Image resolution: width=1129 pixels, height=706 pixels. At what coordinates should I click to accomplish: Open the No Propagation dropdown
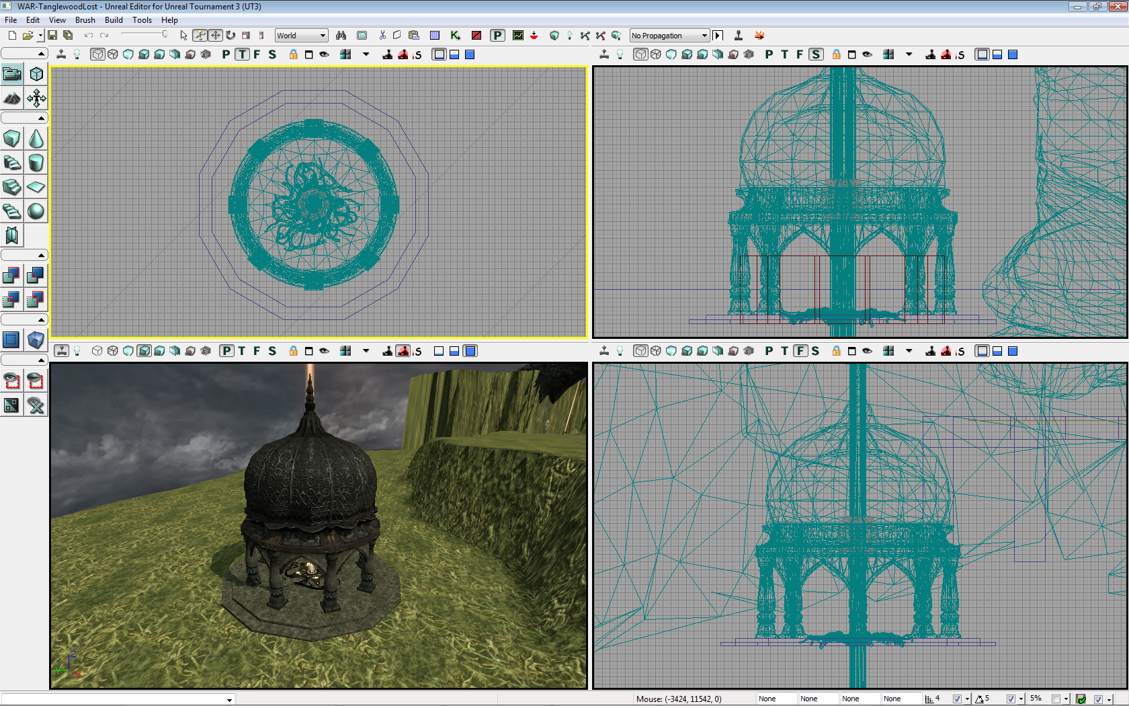(x=669, y=36)
